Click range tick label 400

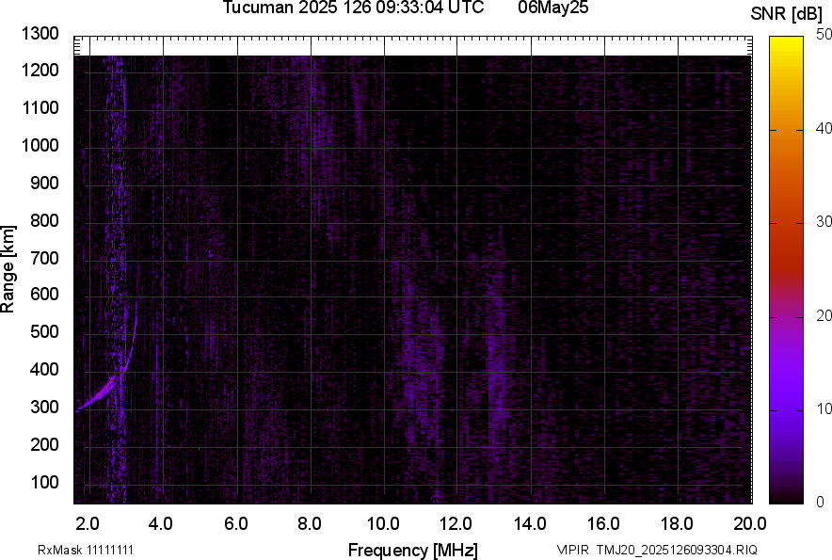(x=44, y=370)
